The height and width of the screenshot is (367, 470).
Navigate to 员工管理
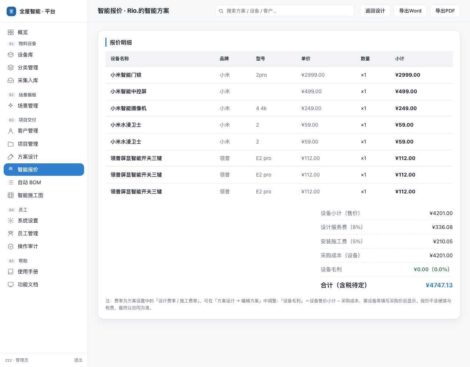44,233
